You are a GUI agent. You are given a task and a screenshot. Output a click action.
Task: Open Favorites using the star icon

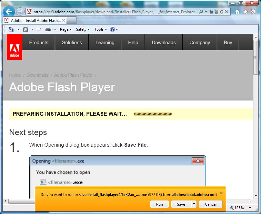[x=245, y=12]
